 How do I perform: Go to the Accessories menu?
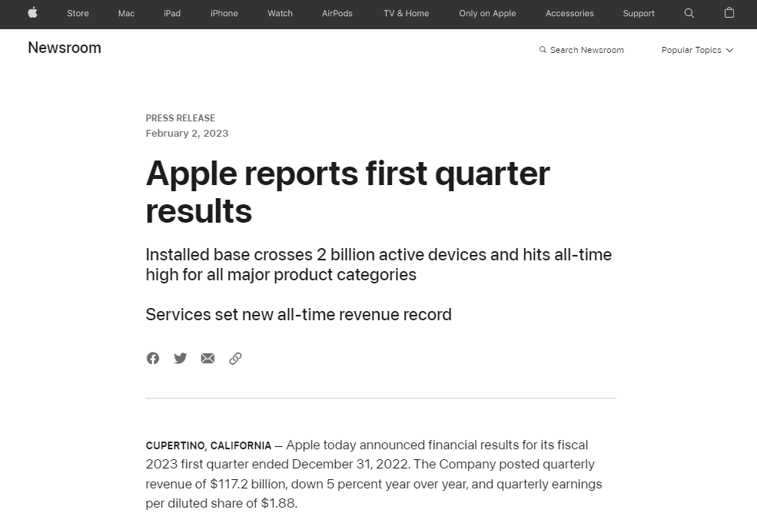569,13
